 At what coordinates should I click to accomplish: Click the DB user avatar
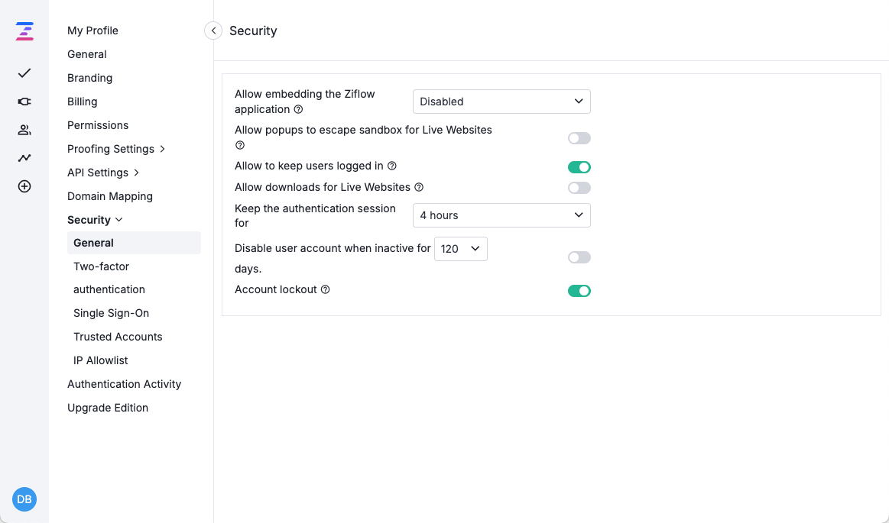coord(24,499)
